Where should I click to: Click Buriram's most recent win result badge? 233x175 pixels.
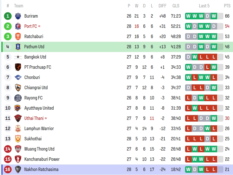pyautogui.click(x=214, y=16)
